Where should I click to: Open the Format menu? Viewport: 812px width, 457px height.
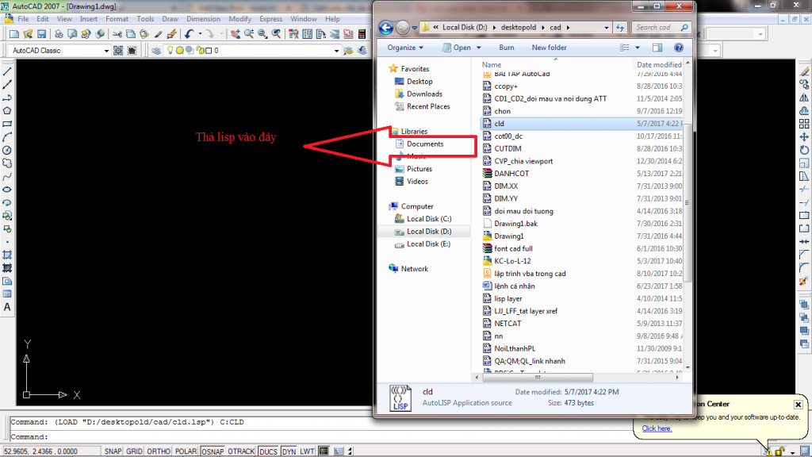pyautogui.click(x=117, y=19)
